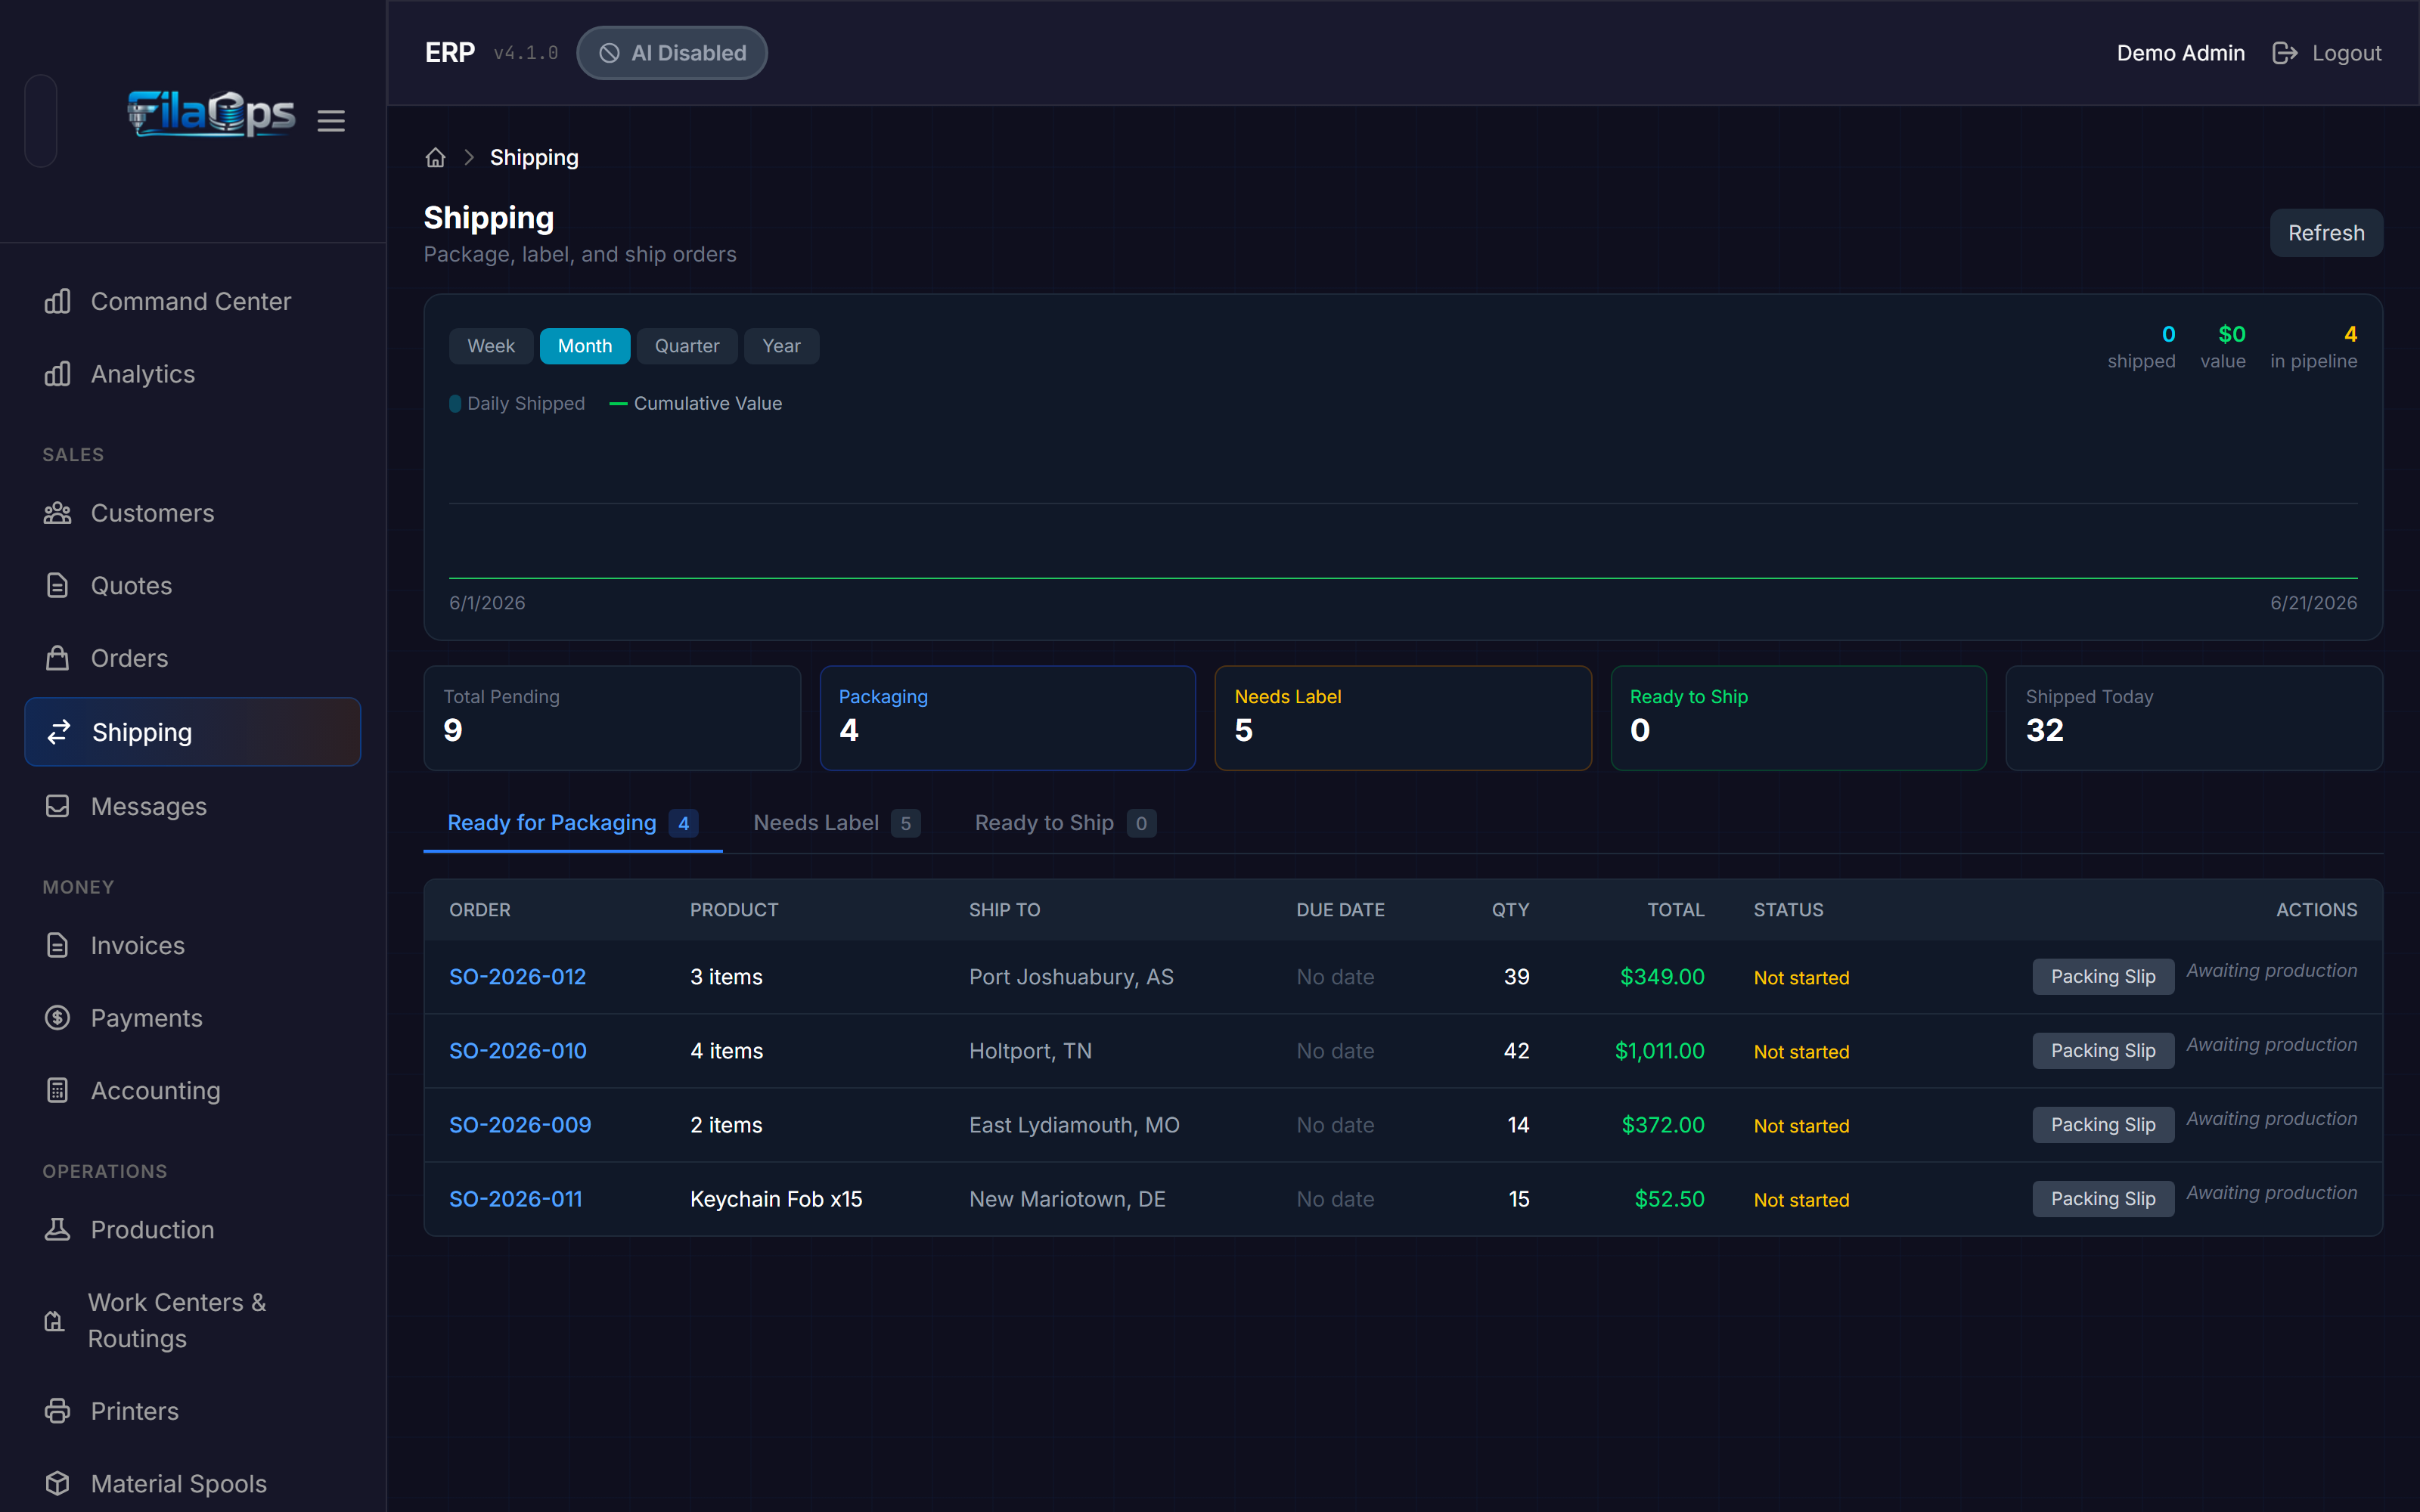Click the Customers people icon
Screen dimensions: 2420x1512
coord(58,513)
